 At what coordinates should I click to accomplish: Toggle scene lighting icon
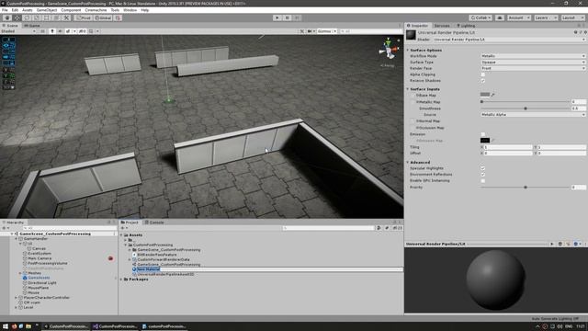(52, 31)
